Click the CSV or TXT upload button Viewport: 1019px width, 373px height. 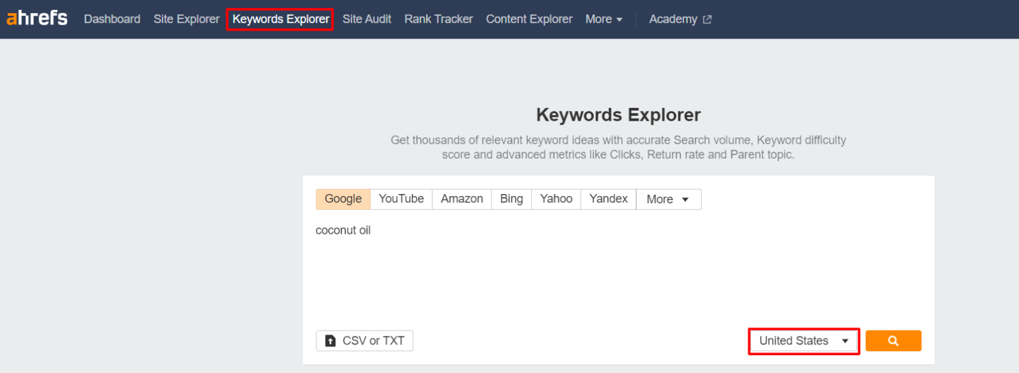[x=364, y=341]
